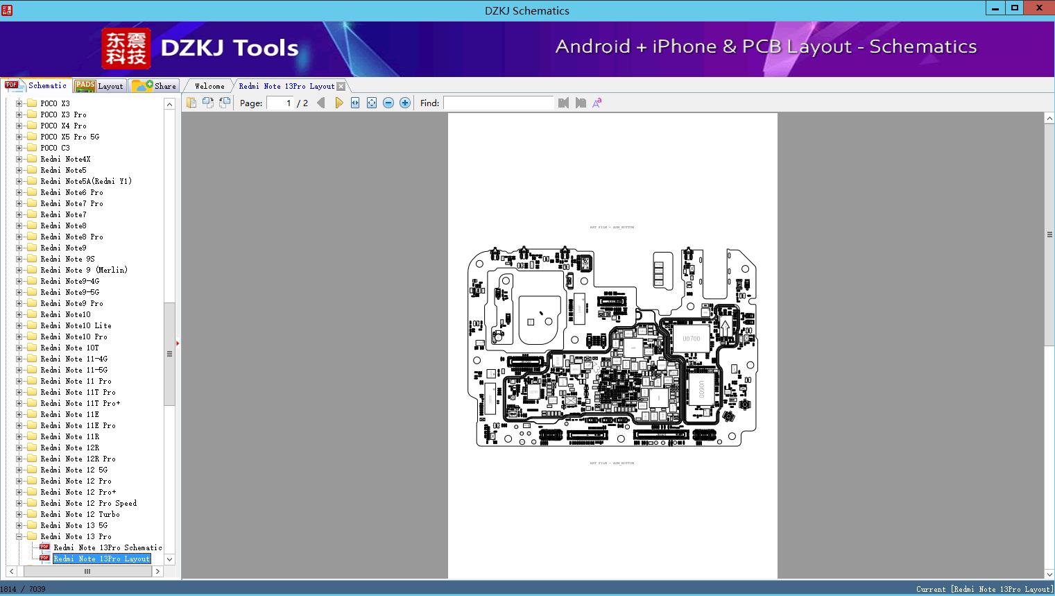The width and height of the screenshot is (1055, 596).
Task: Switch to the PADS Layout tab
Action: tap(99, 86)
